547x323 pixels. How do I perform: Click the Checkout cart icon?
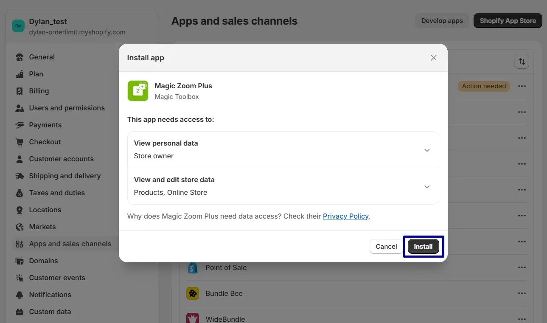(x=20, y=142)
